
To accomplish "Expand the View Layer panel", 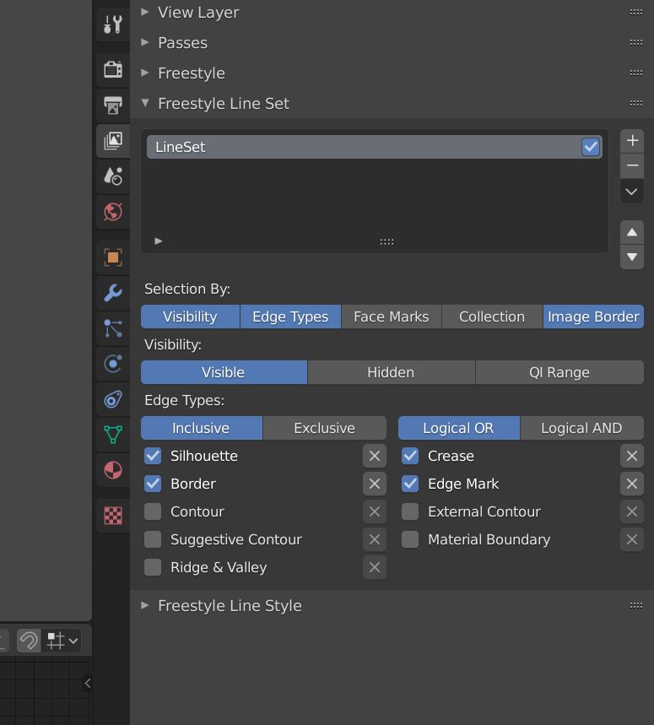I will click(x=144, y=12).
